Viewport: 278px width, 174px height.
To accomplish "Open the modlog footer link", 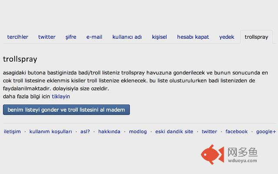I will tap(138, 131).
